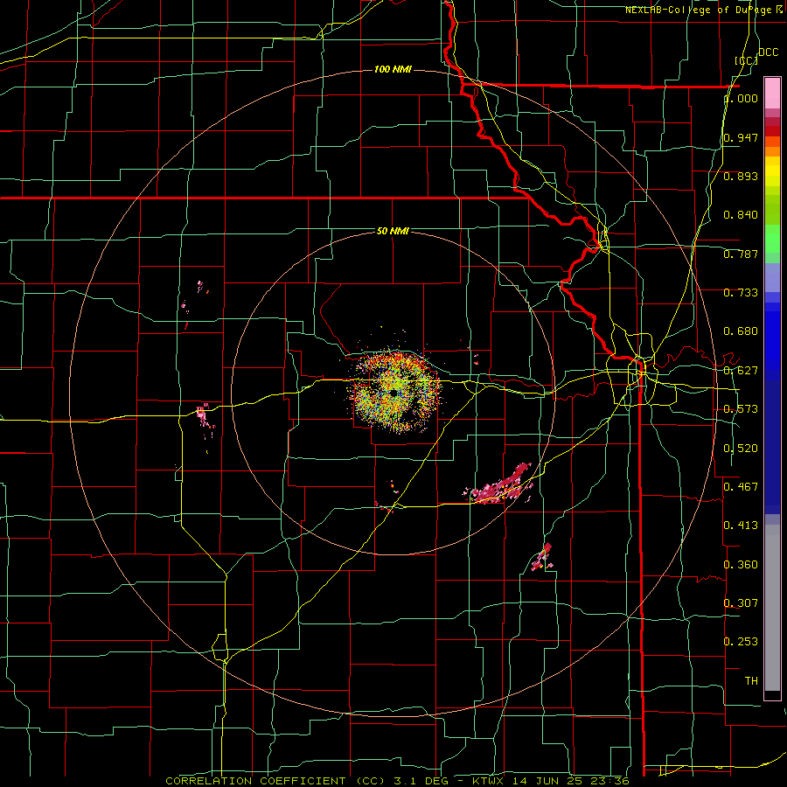Click the 0.253 scale value
Viewport: 787px width, 787px height.
coord(741,642)
